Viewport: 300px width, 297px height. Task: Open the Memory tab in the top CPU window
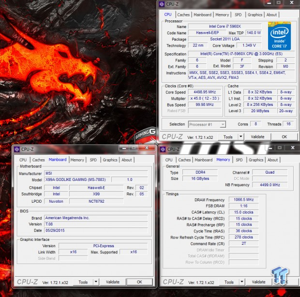pos(222,15)
